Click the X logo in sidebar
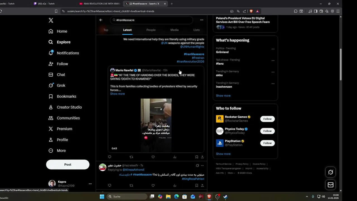 (51, 20)
